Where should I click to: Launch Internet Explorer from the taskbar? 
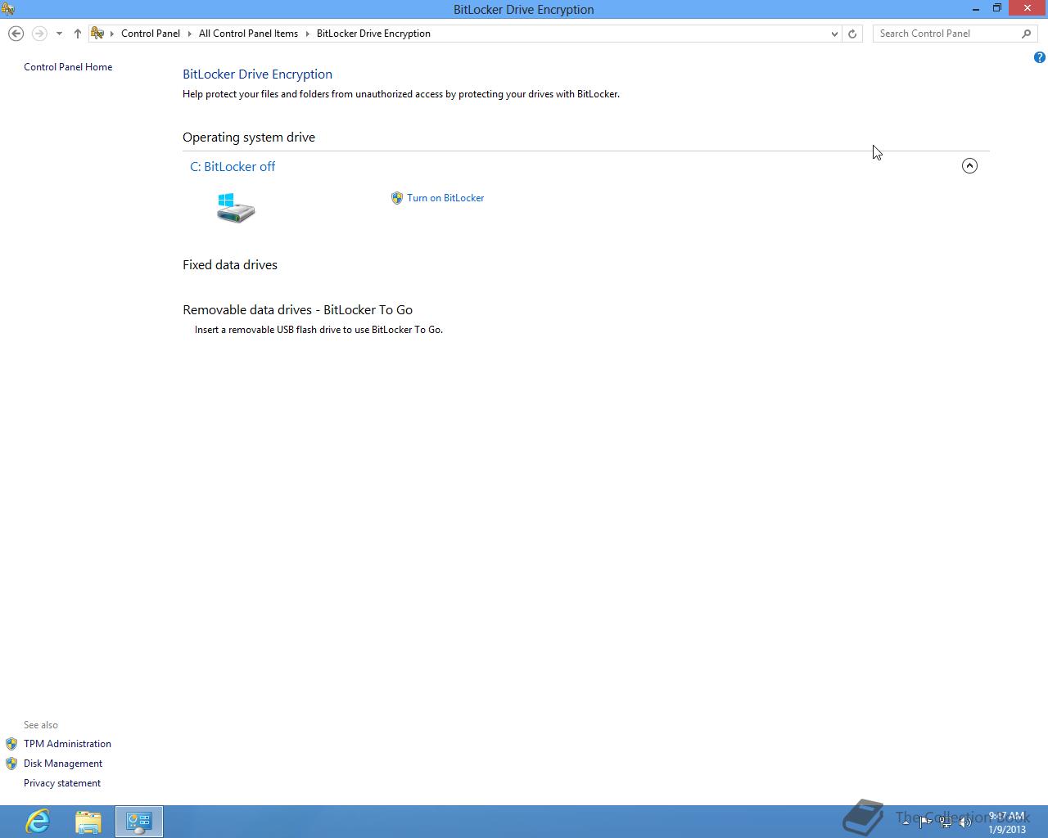(38, 821)
